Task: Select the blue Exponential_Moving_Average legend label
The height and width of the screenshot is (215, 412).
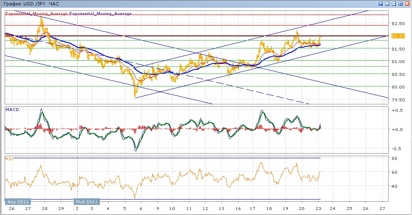Action: pos(100,14)
